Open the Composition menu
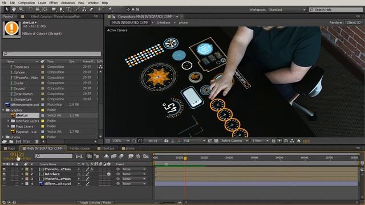 pyautogui.click(x=27, y=3)
